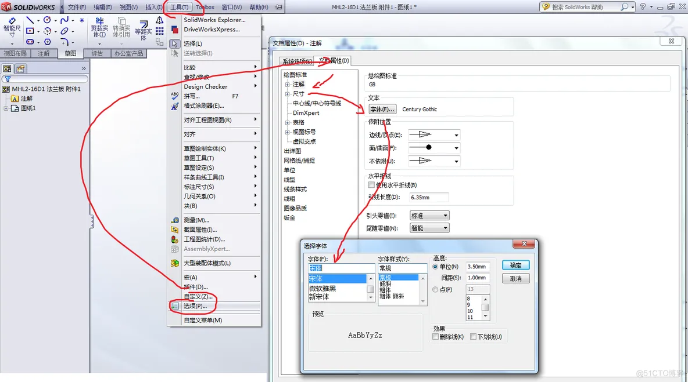Click the Spelling (拼写) ABC icon
The width and height of the screenshot is (688, 382).
[x=175, y=96]
